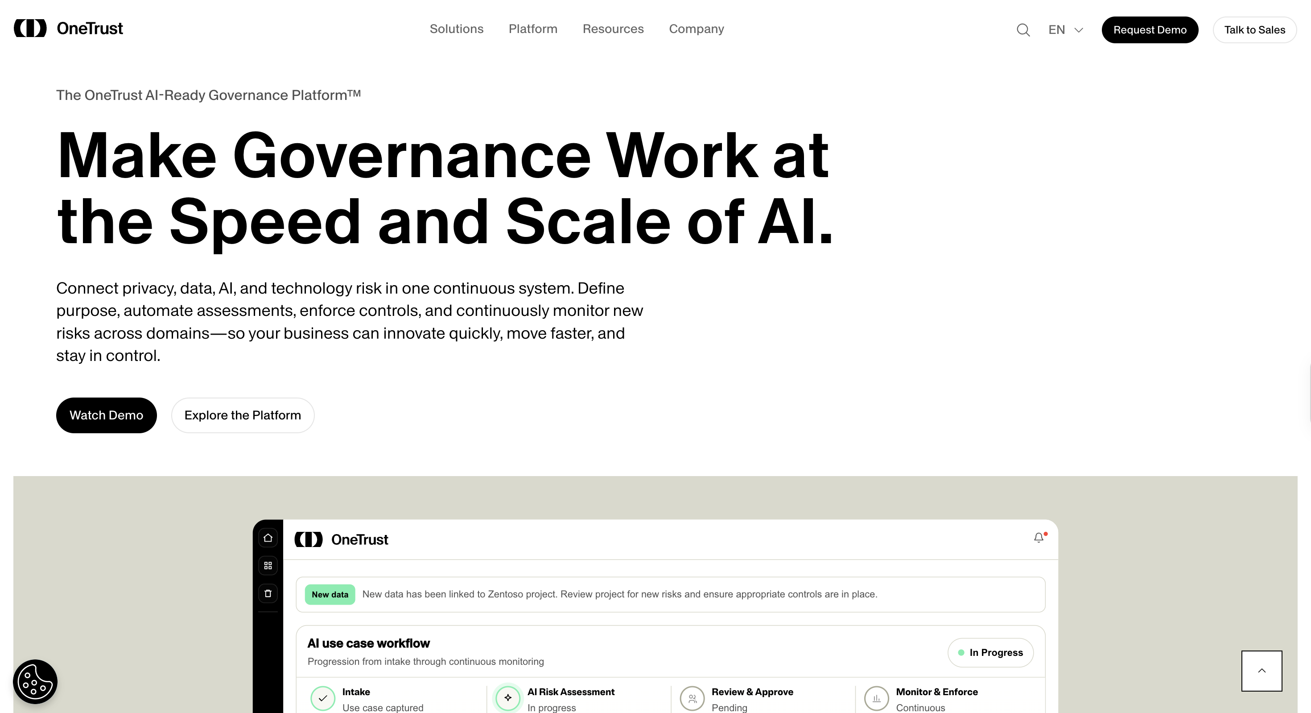Click the 'Intake' step label

pos(356,692)
